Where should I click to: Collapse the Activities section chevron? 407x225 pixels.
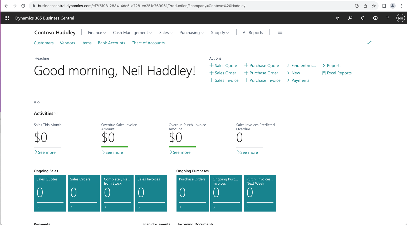pyautogui.click(x=56, y=114)
